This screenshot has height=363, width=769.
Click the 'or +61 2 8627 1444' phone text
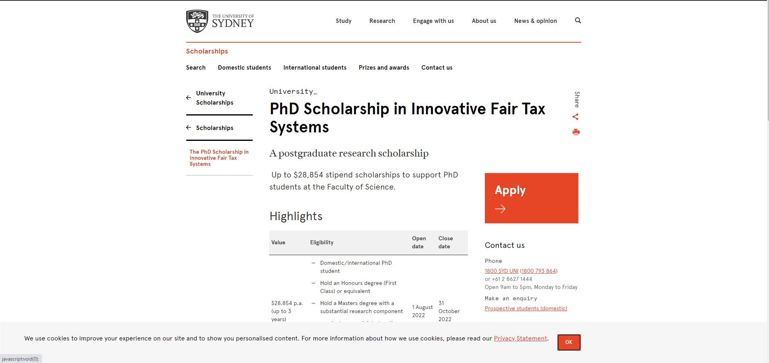click(508, 279)
